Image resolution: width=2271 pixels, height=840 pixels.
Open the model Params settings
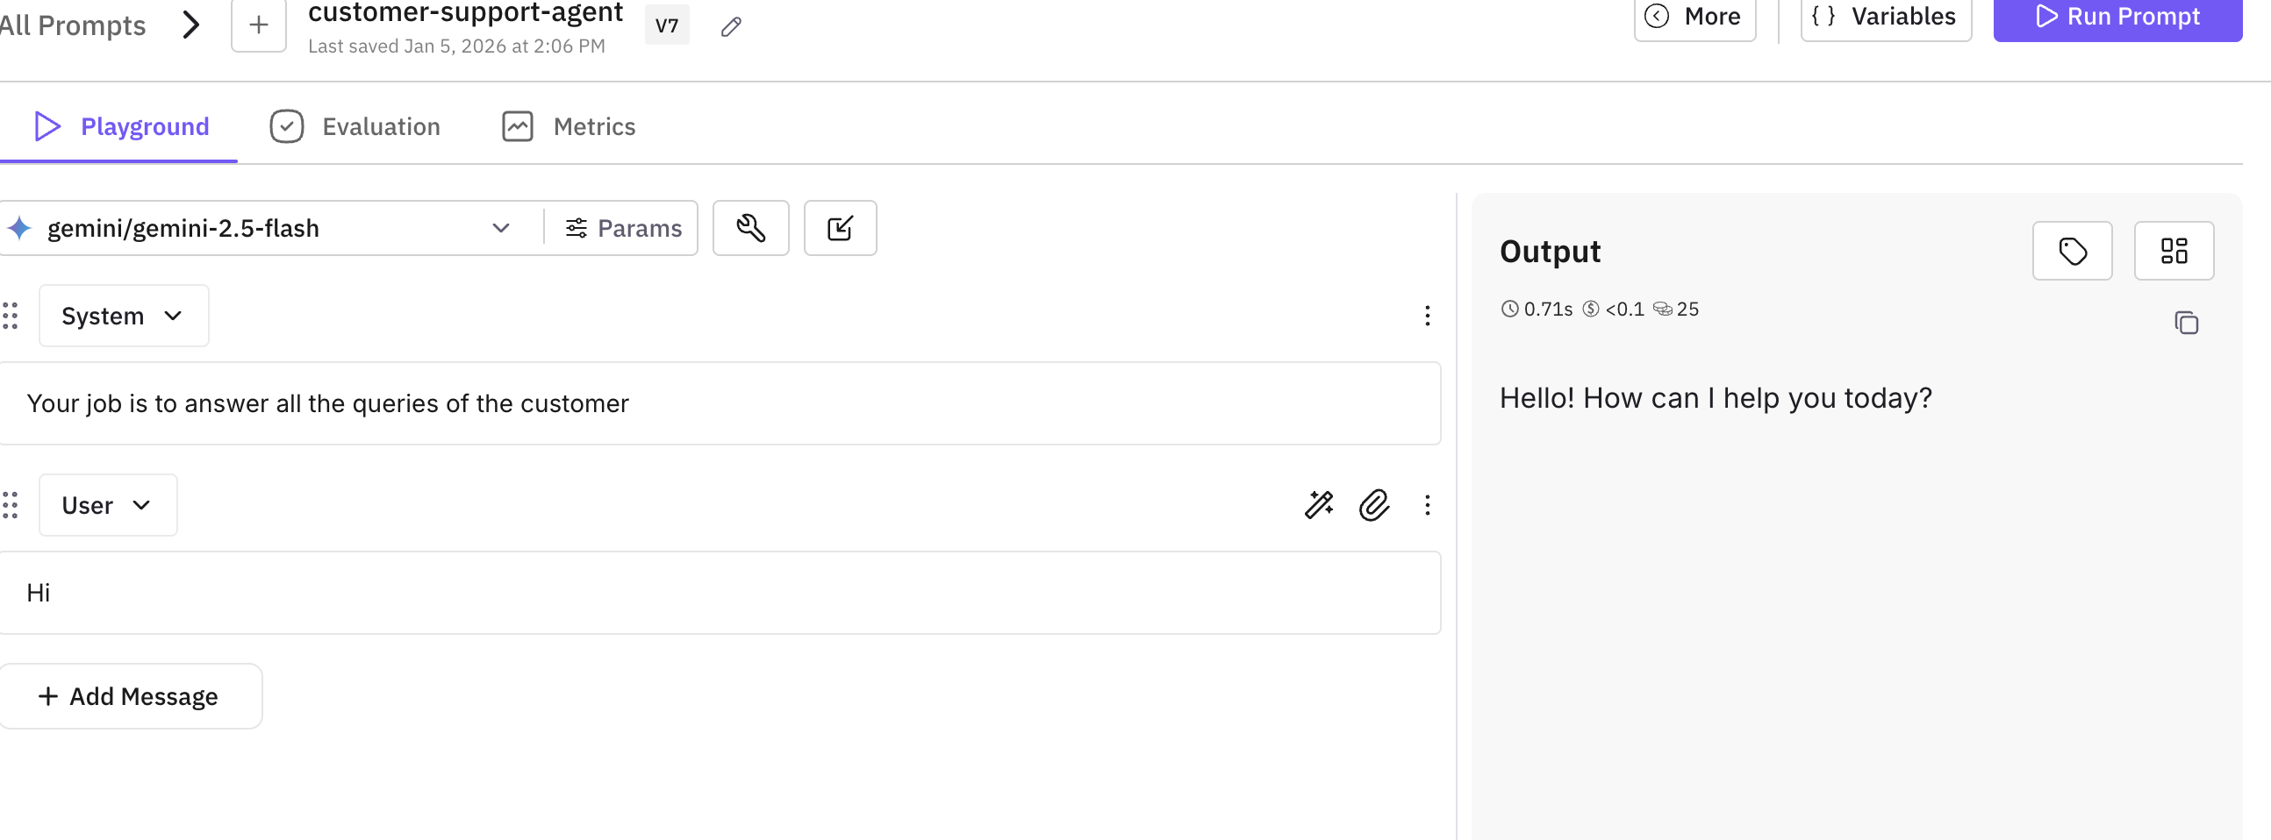623,228
